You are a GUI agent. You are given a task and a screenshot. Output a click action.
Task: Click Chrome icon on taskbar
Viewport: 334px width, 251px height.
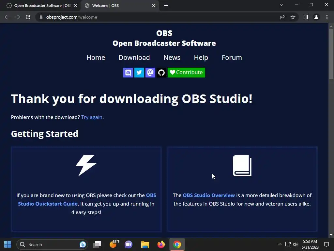point(177,244)
